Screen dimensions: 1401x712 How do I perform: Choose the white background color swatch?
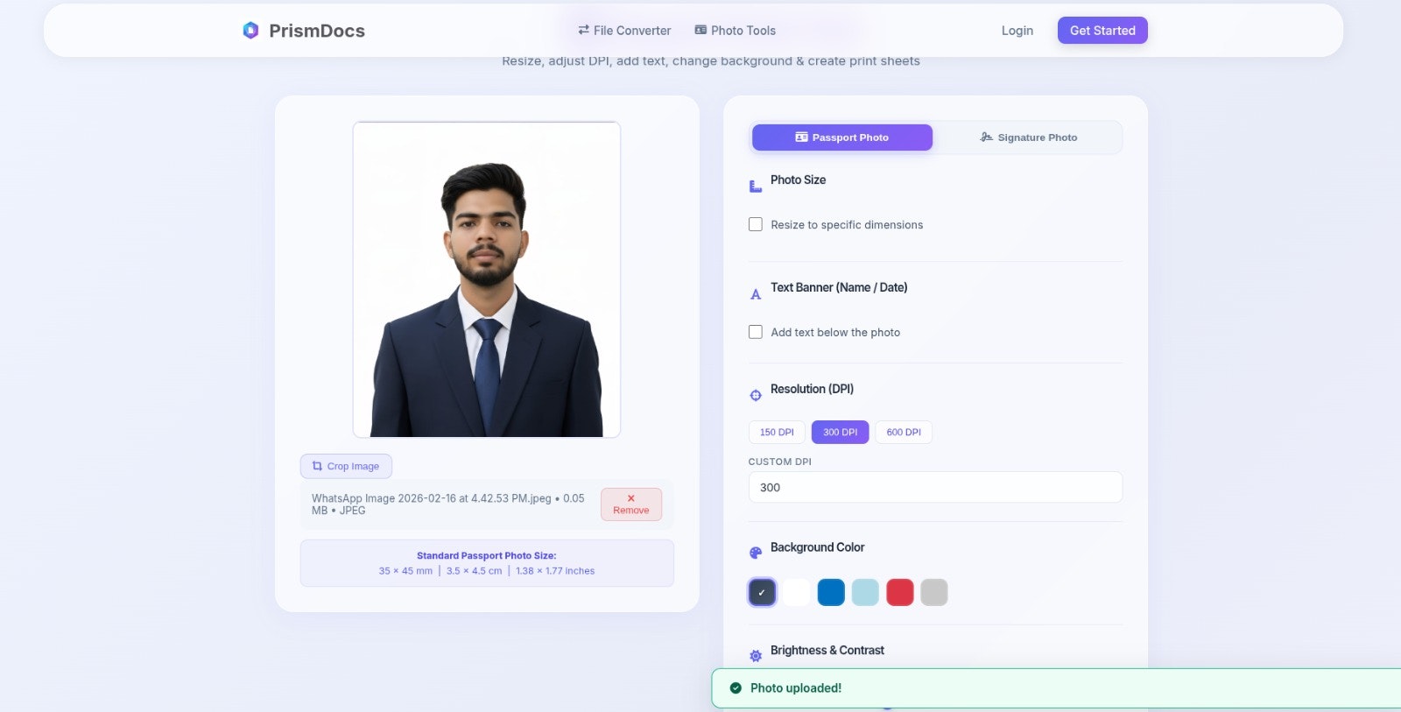797,593
